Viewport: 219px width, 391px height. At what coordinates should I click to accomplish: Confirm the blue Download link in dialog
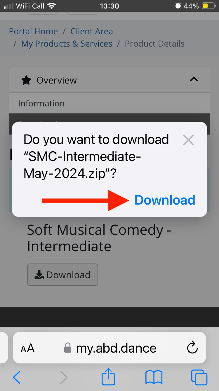pos(165,200)
